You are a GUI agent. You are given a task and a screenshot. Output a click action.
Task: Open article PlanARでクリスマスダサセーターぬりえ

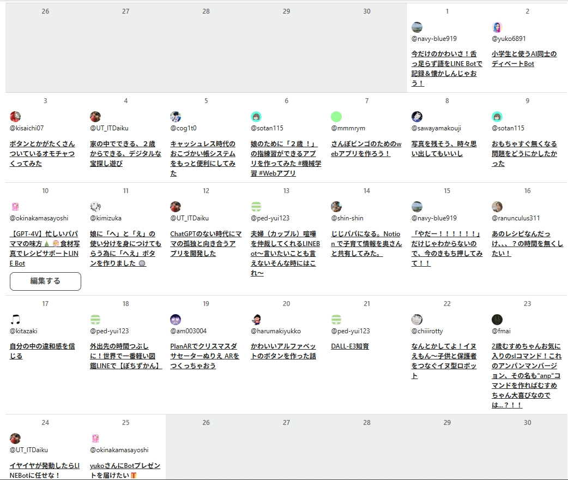204,356
